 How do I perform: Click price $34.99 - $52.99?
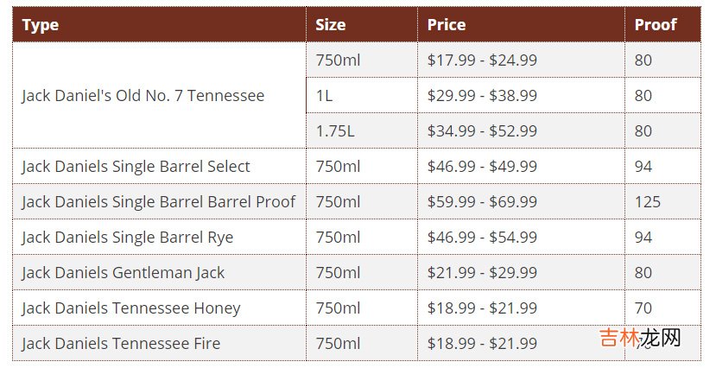pyautogui.click(x=482, y=131)
